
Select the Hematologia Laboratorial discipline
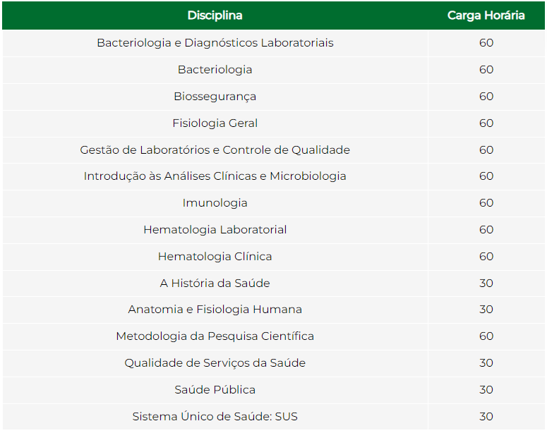[215, 230]
